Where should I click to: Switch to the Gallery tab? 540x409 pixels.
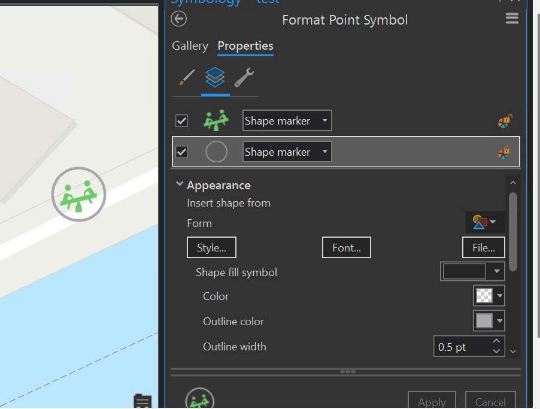[190, 46]
